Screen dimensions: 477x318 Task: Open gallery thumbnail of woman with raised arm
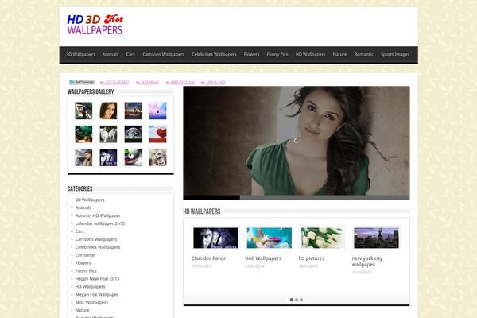pos(83,111)
